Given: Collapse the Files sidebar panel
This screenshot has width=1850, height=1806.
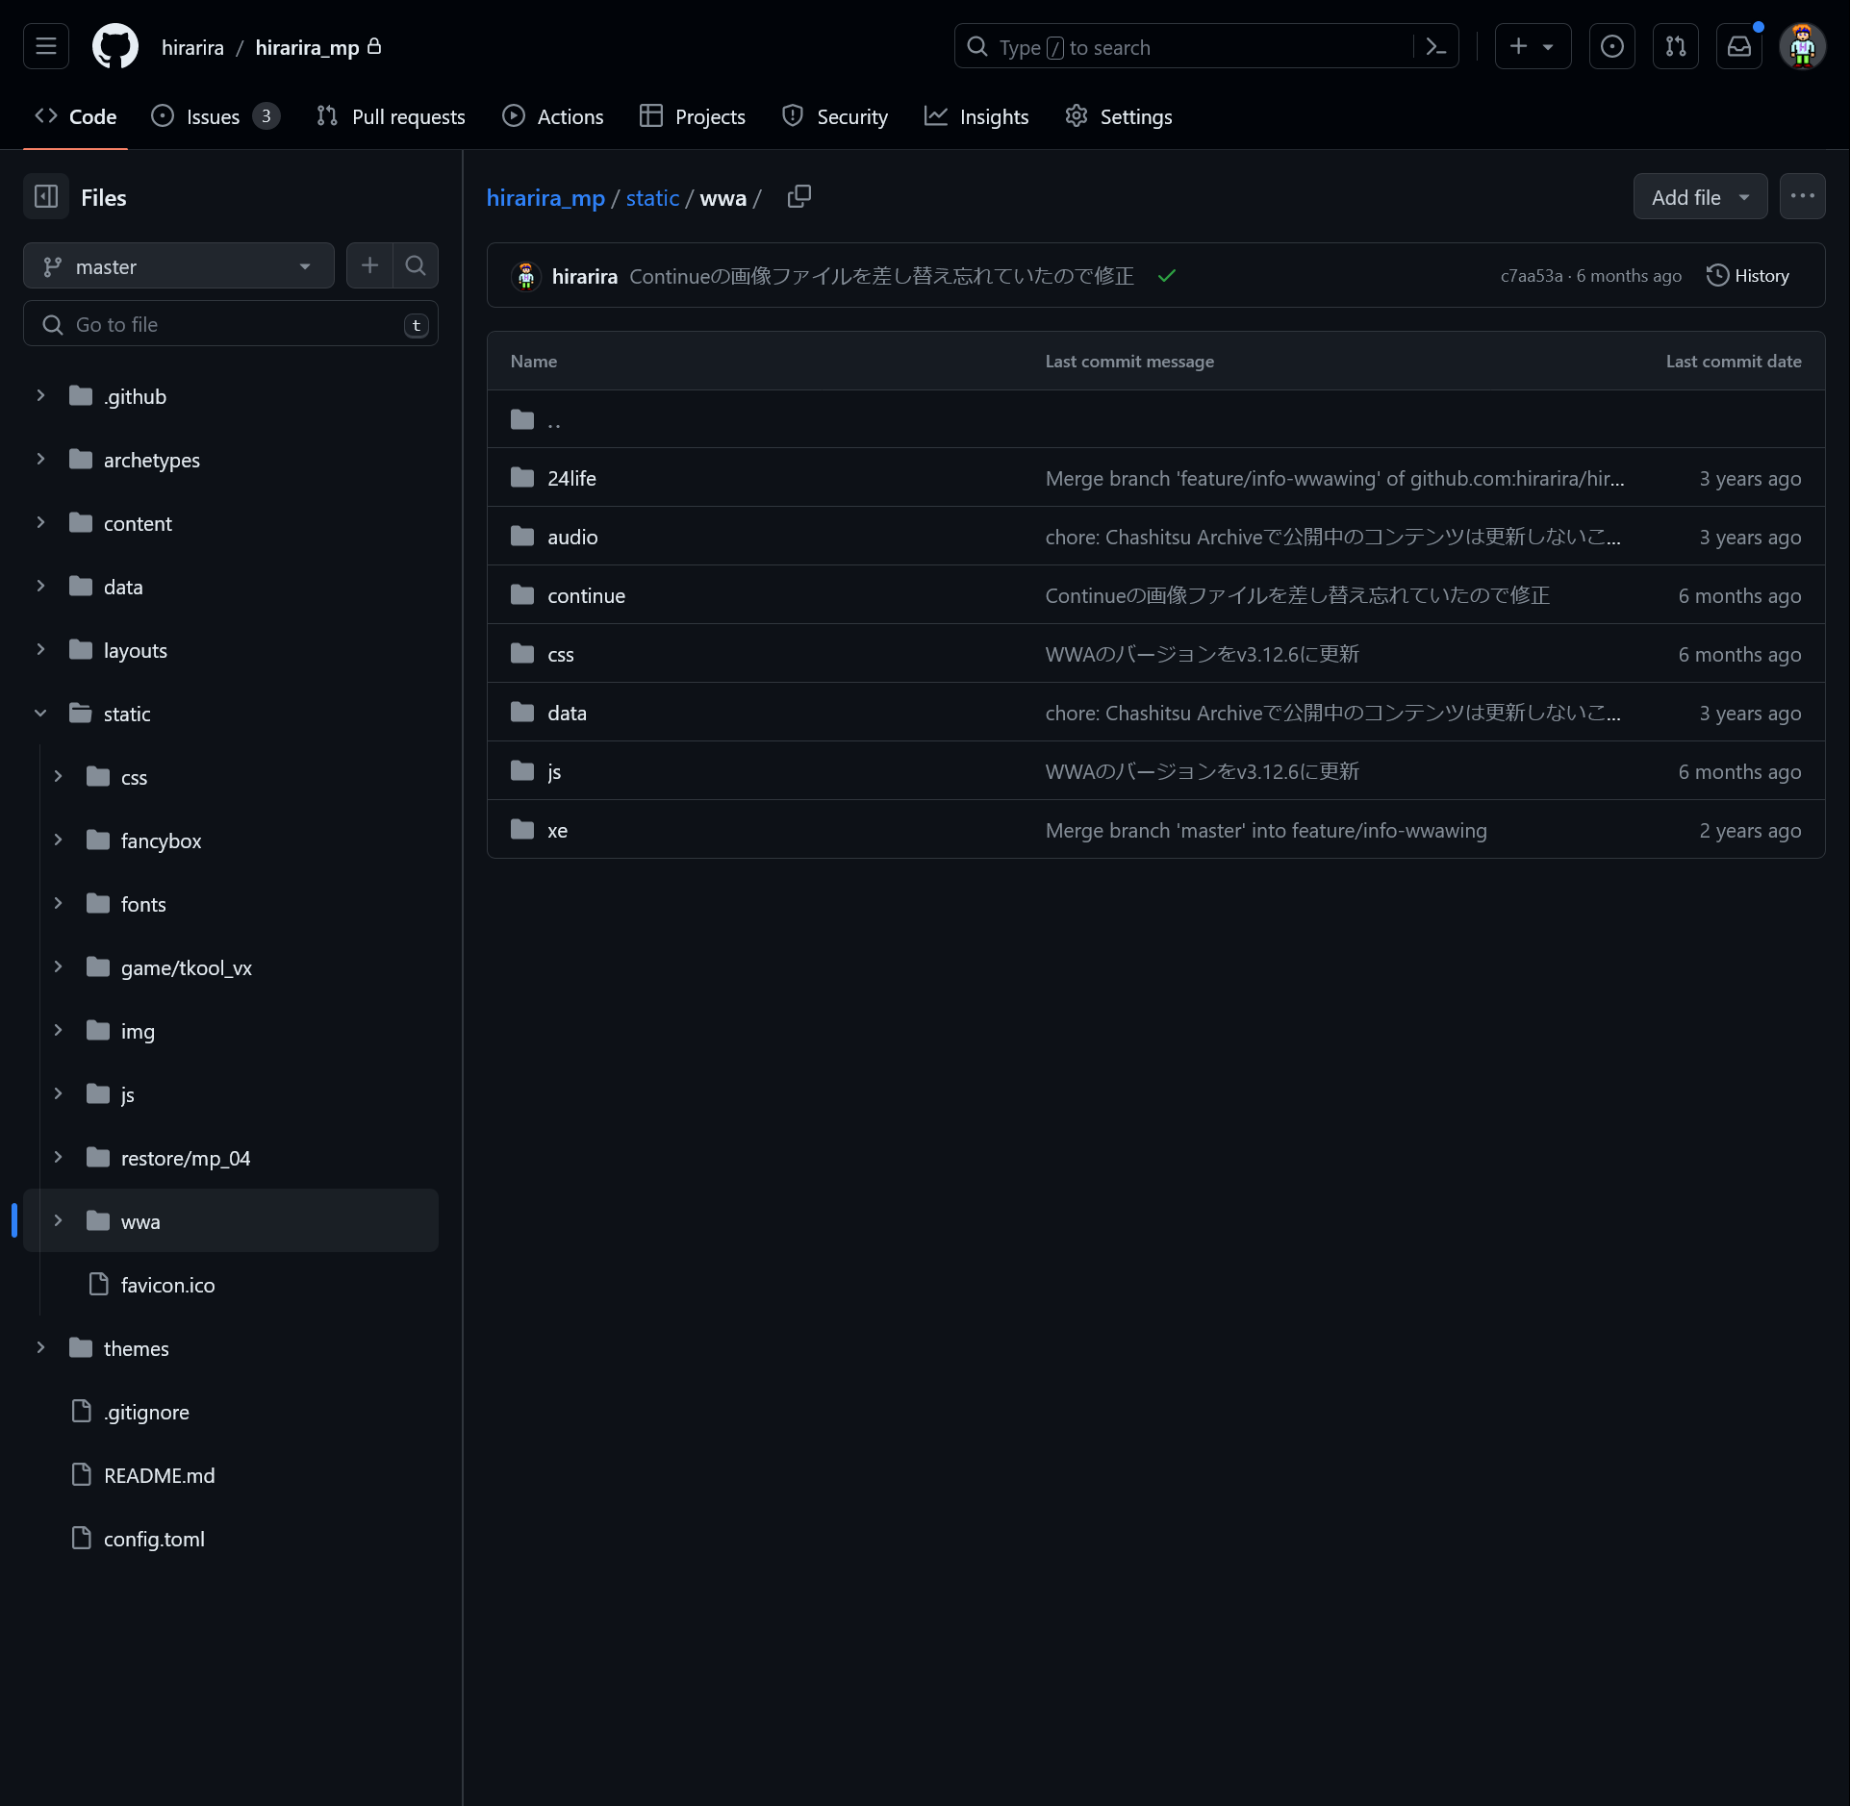Looking at the screenshot, I should (44, 196).
